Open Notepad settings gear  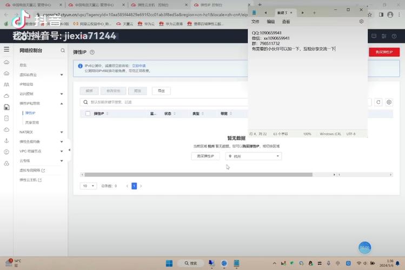(x=361, y=22)
